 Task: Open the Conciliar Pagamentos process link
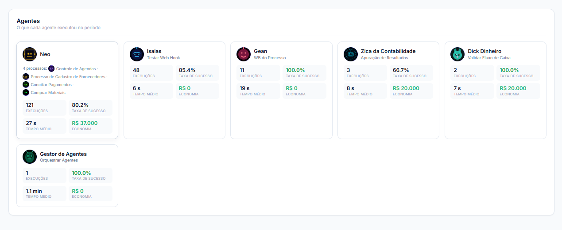coord(51,85)
